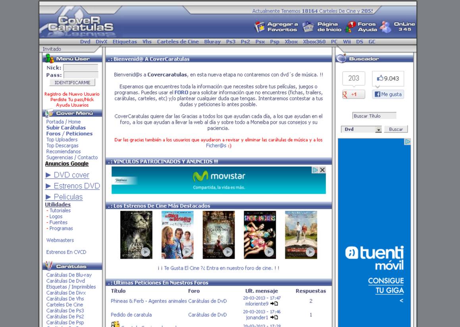Click the Tuenti móvil Consigue Tu Giga ad
Viewport: 460px width, 327px height.
(374, 233)
